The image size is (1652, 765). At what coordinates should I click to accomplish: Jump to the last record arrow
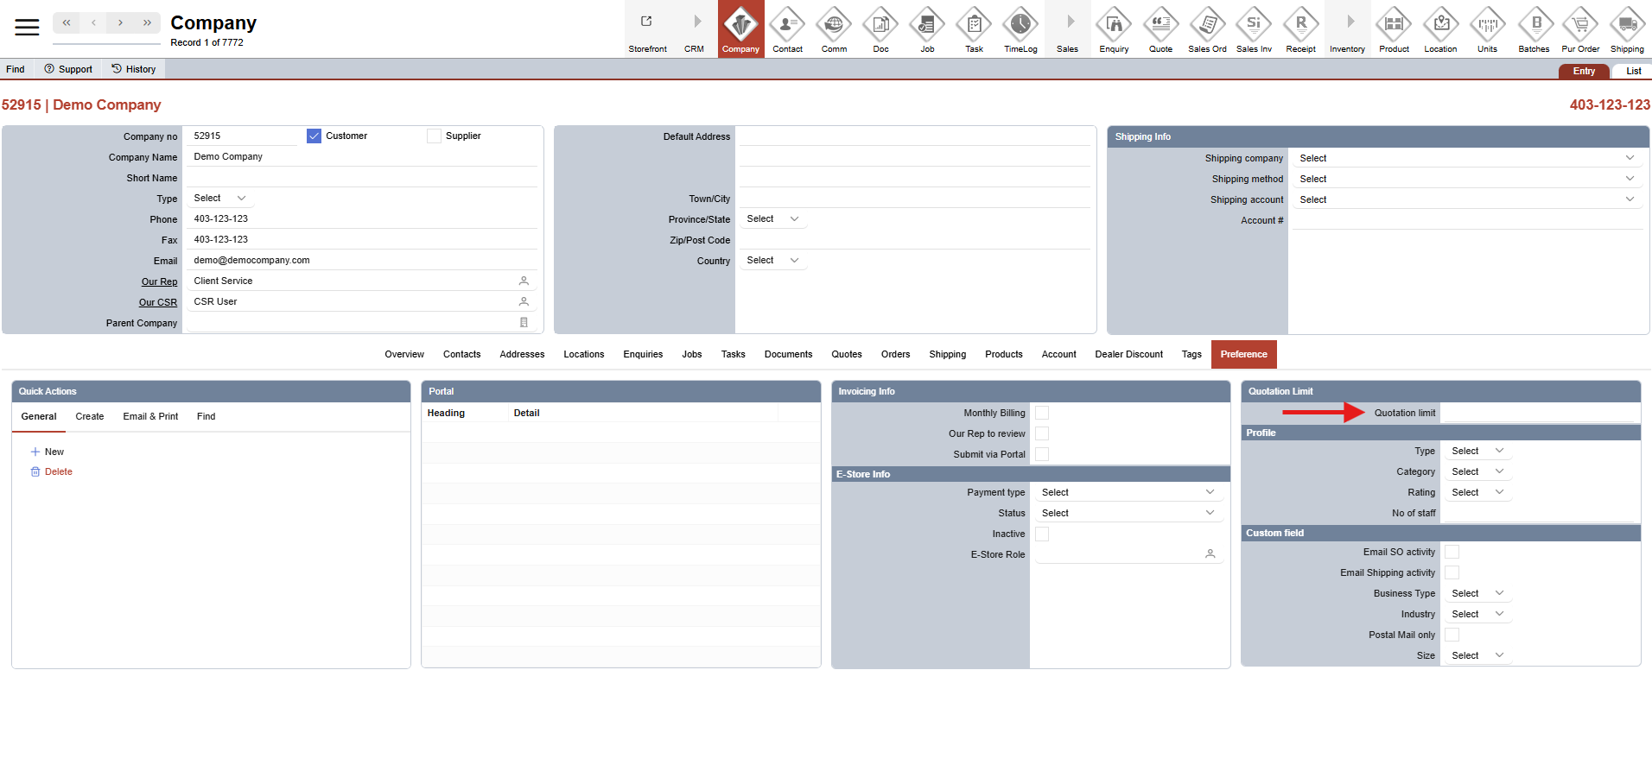147,22
